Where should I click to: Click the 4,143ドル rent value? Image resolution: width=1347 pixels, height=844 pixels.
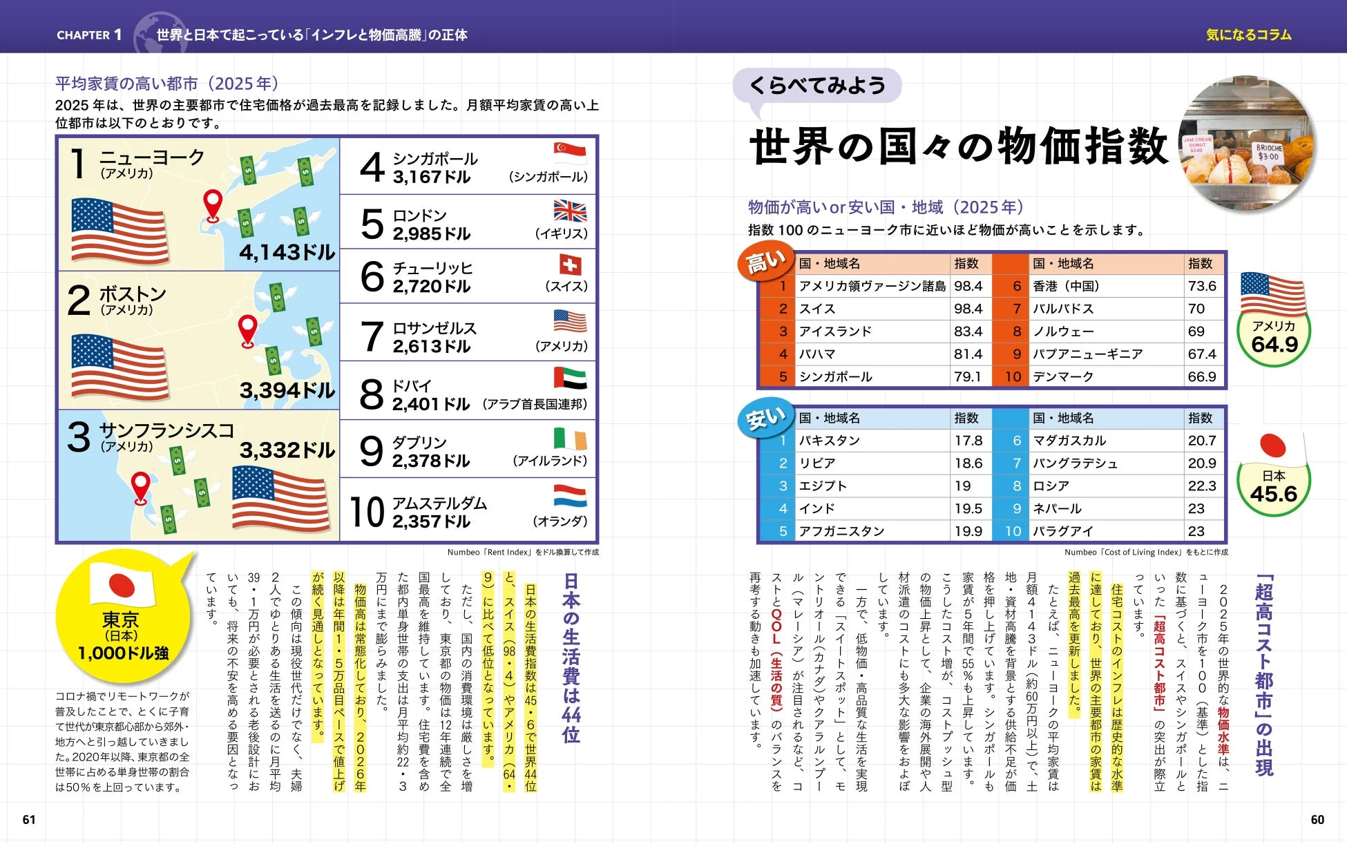click(287, 252)
